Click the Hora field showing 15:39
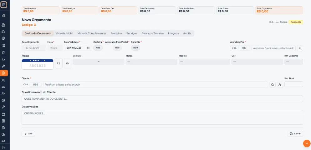Screen dimensions: 311x150 55,48
